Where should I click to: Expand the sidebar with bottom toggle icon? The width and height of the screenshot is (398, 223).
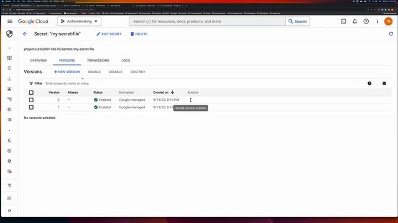[9, 211]
